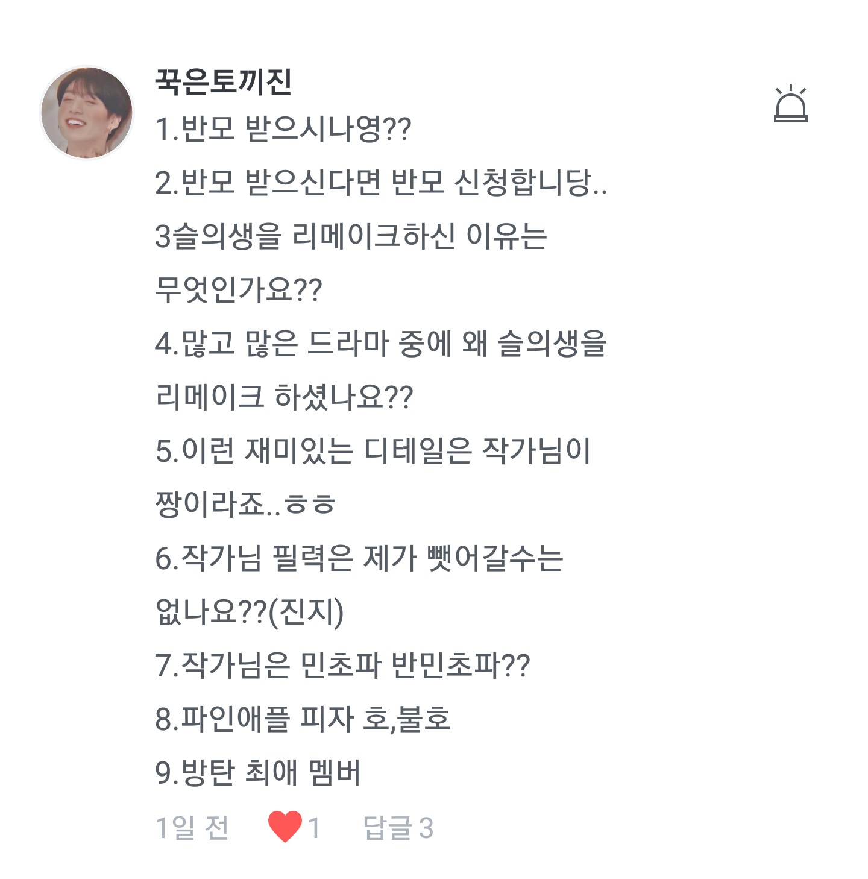The width and height of the screenshot is (868, 879).
Task: Tap the text '리메이크 하셨나요??'
Action: [x=284, y=397]
